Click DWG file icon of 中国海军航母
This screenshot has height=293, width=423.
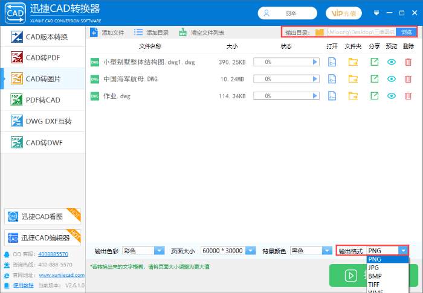tap(95, 79)
